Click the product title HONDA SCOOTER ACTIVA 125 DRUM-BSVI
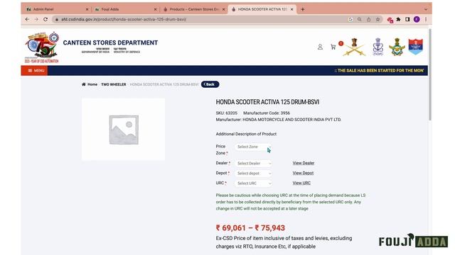 pos(267,102)
